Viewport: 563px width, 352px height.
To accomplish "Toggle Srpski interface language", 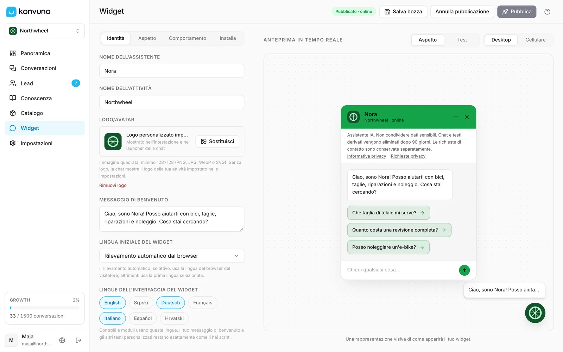I will (x=141, y=303).
